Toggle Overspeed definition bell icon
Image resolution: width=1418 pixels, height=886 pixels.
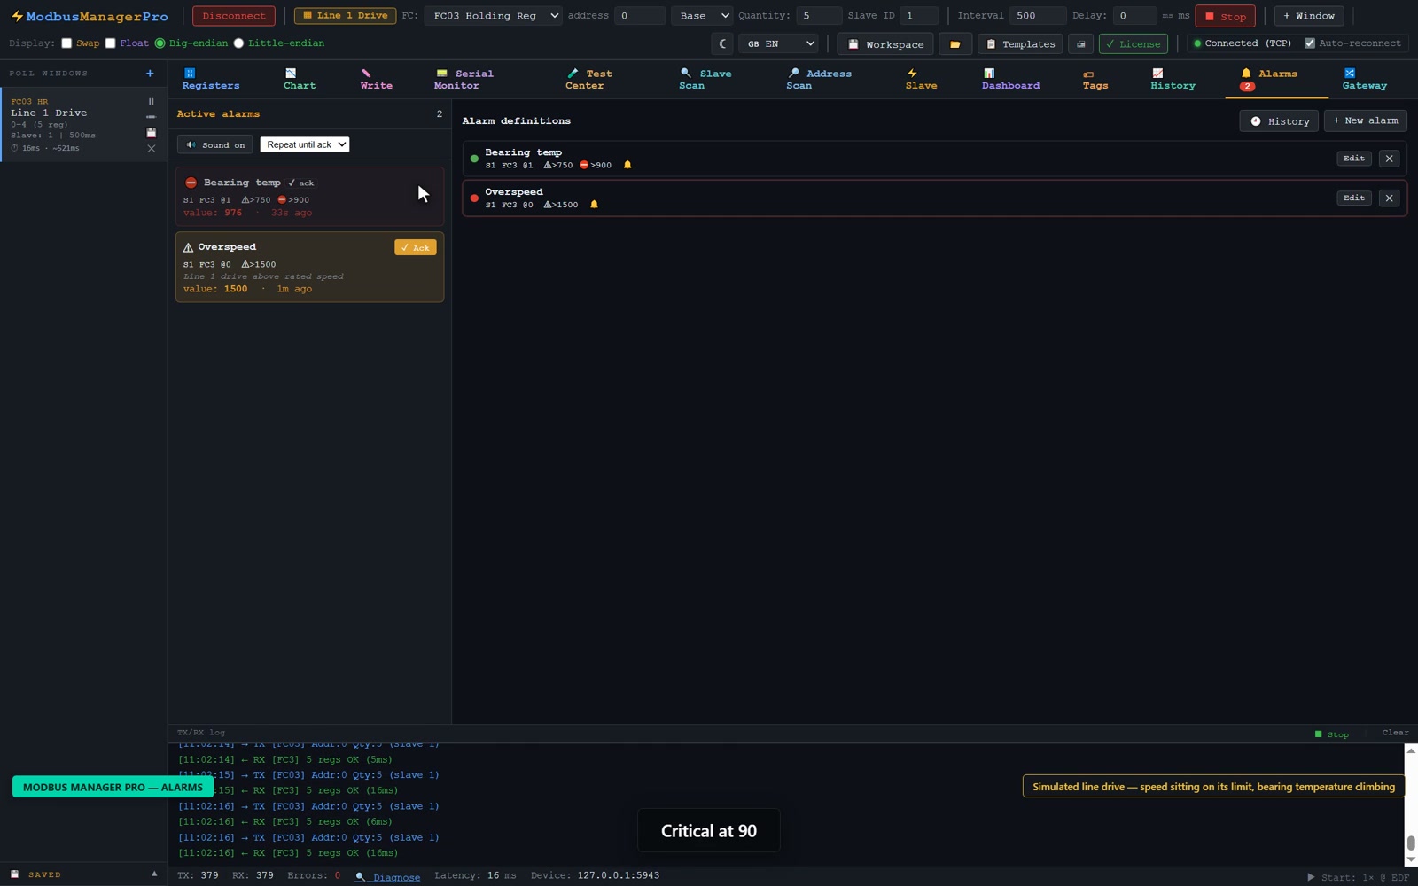pos(594,205)
